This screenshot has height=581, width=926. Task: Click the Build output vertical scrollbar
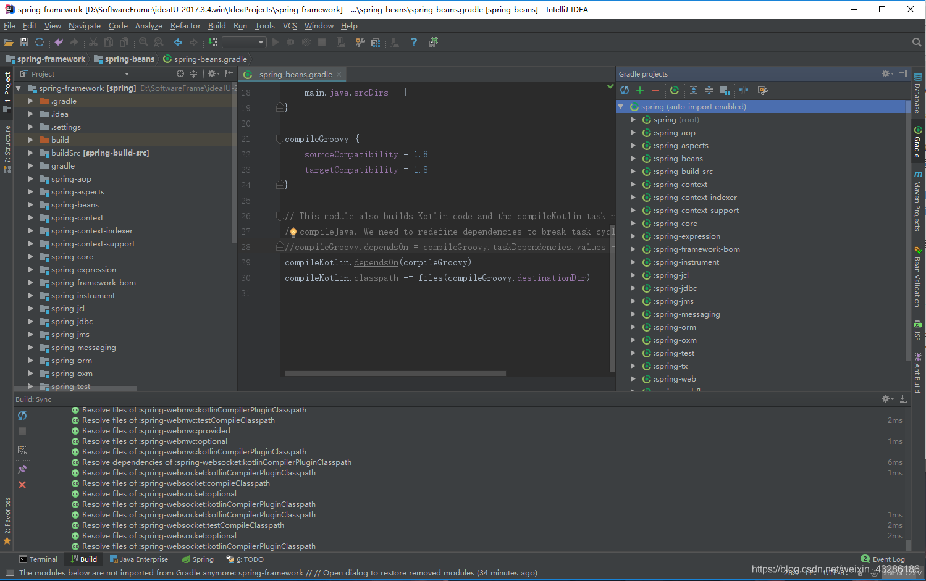[x=908, y=545]
